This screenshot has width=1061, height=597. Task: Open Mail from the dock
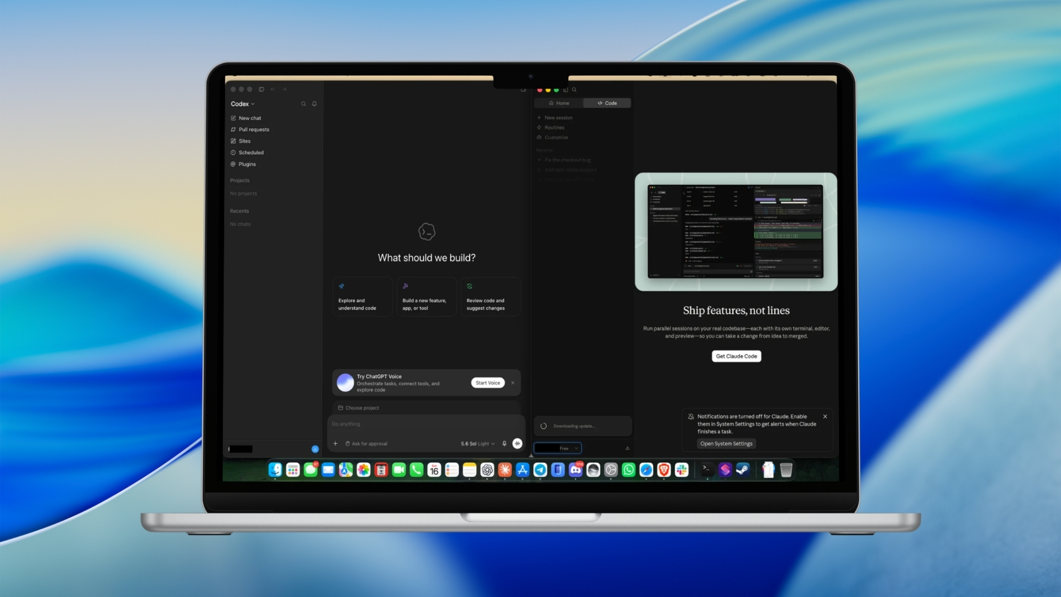328,470
